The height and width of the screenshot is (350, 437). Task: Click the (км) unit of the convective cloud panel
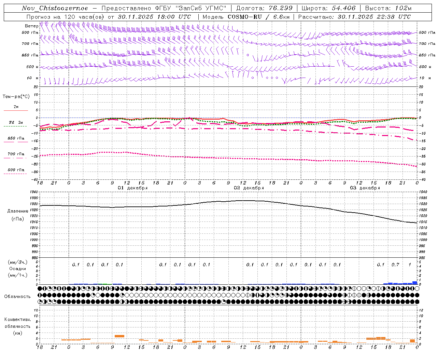(18, 333)
